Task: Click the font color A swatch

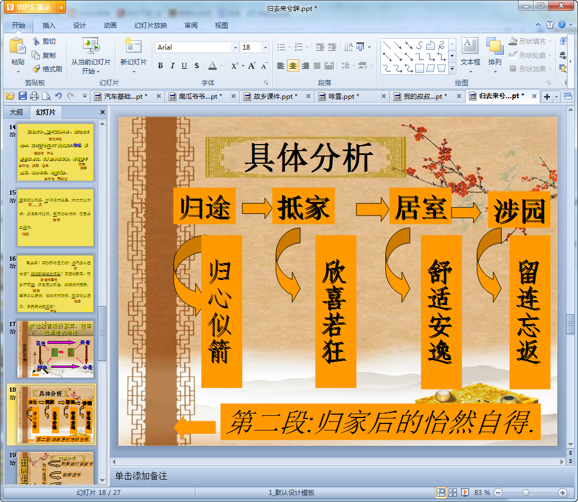Action: (212, 65)
